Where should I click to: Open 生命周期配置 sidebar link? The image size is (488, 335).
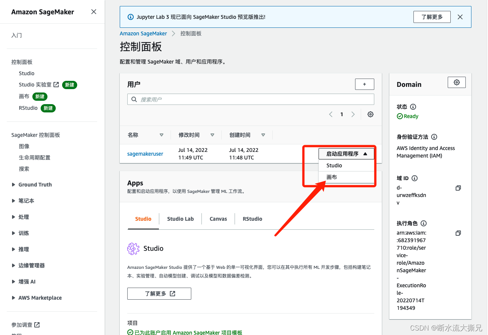pos(35,158)
